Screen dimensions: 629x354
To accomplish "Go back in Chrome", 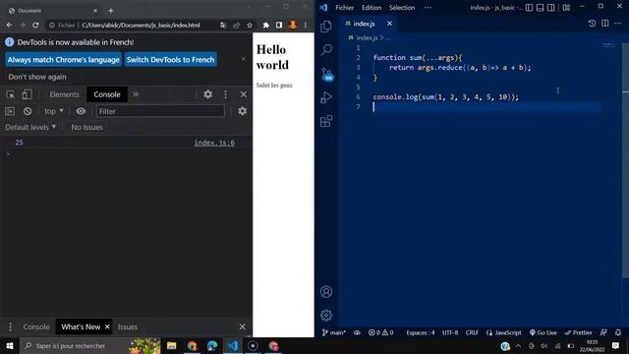I will click(x=9, y=25).
